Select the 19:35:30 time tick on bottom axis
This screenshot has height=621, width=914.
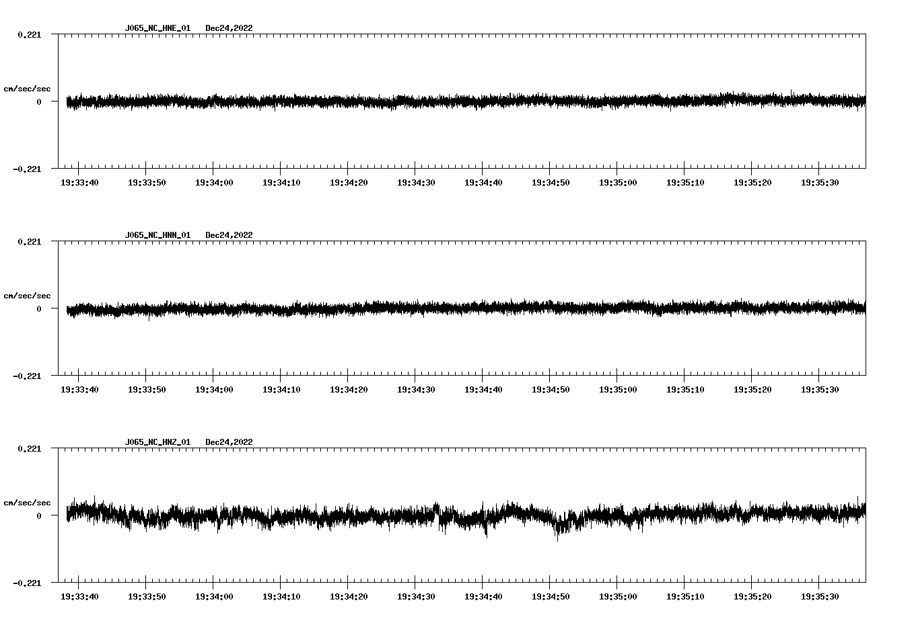click(820, 595)
